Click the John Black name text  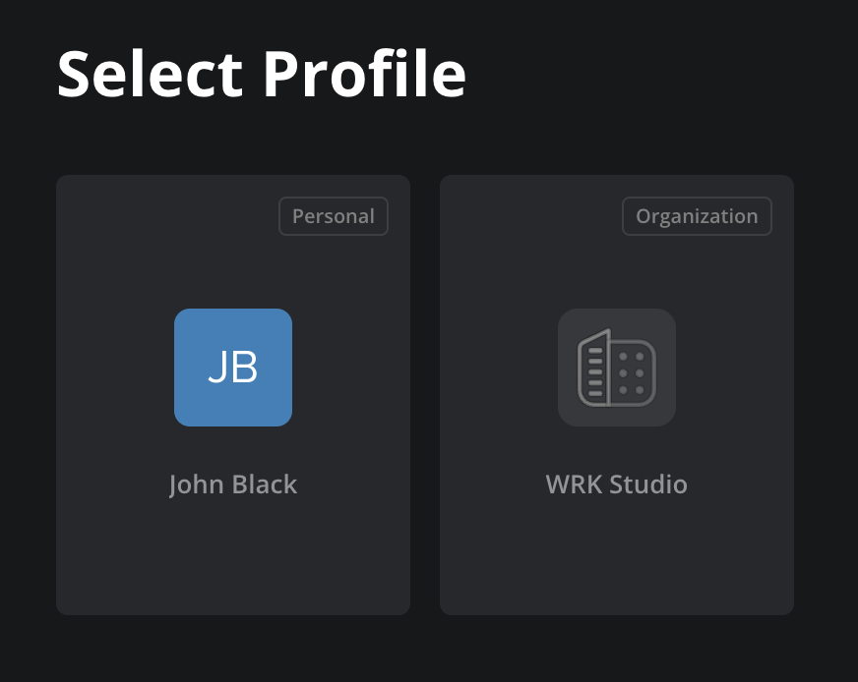[x=232, y=483]
